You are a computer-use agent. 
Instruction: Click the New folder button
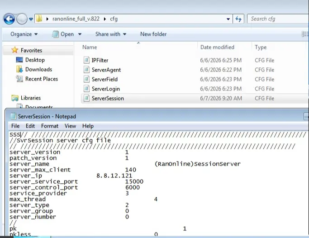tap(153, 34)
